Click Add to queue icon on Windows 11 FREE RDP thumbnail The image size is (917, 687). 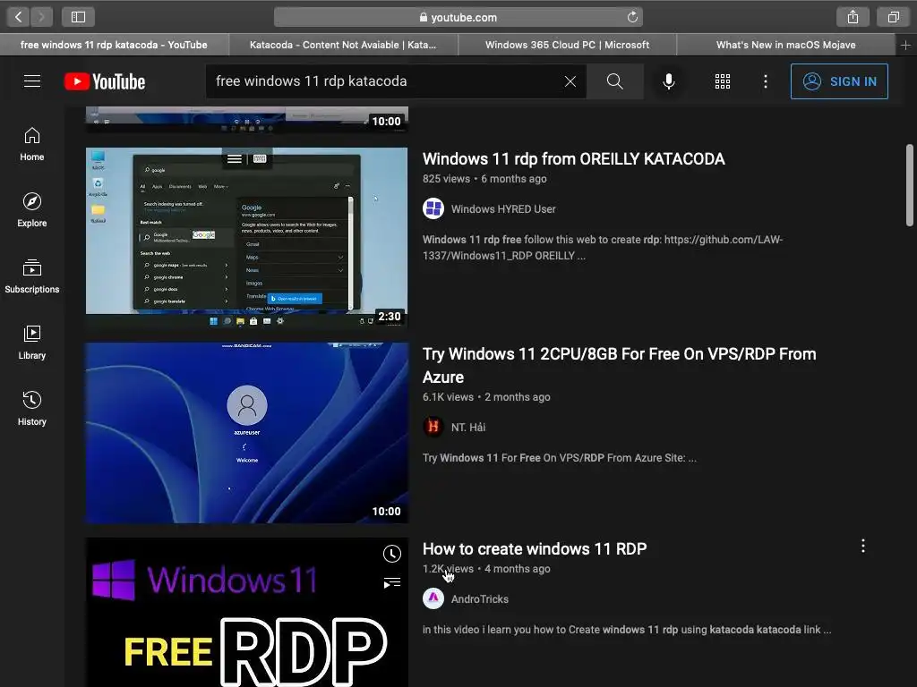click(x=392, y=582)
